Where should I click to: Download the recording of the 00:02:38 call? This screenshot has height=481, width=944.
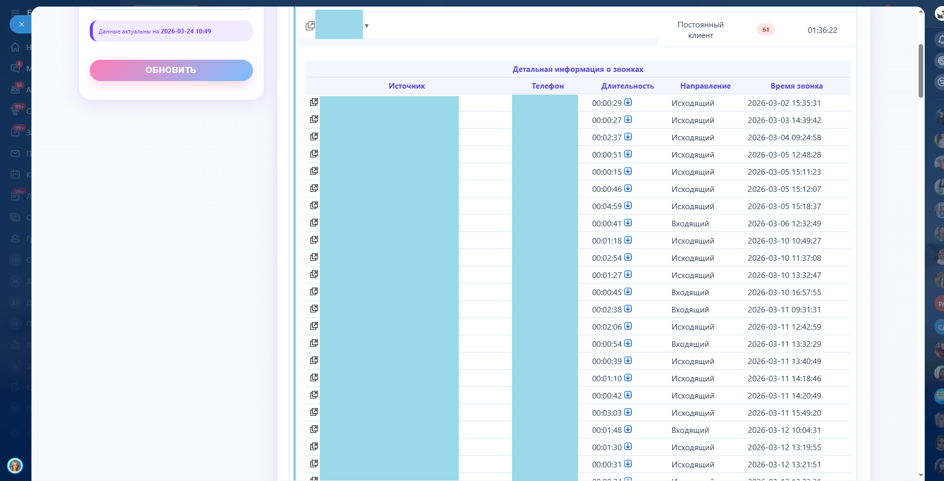point(628,309)
